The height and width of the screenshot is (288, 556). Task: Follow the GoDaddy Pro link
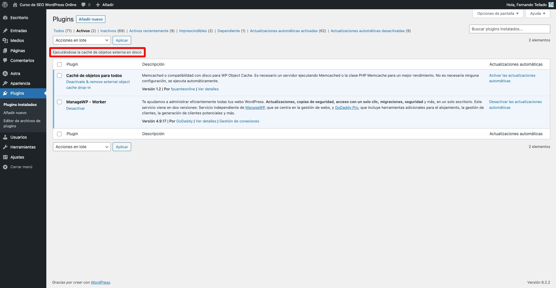point(347,107)
